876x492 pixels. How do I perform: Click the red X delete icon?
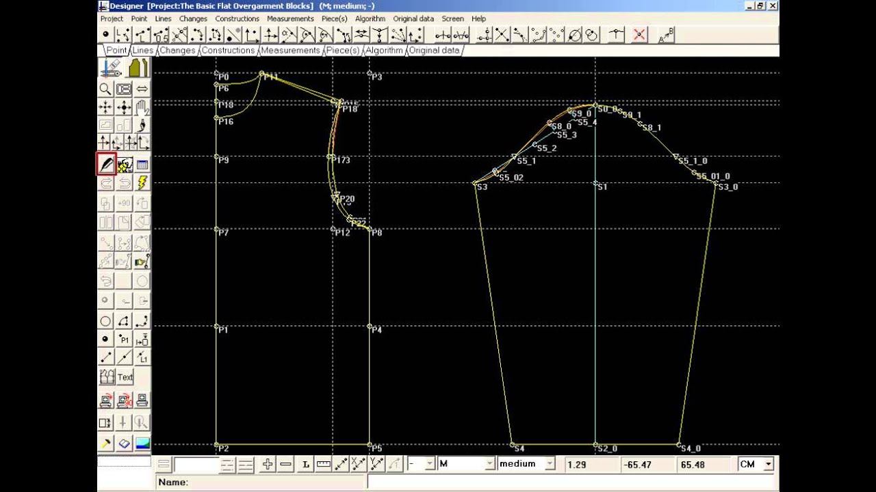click(639, 35)
